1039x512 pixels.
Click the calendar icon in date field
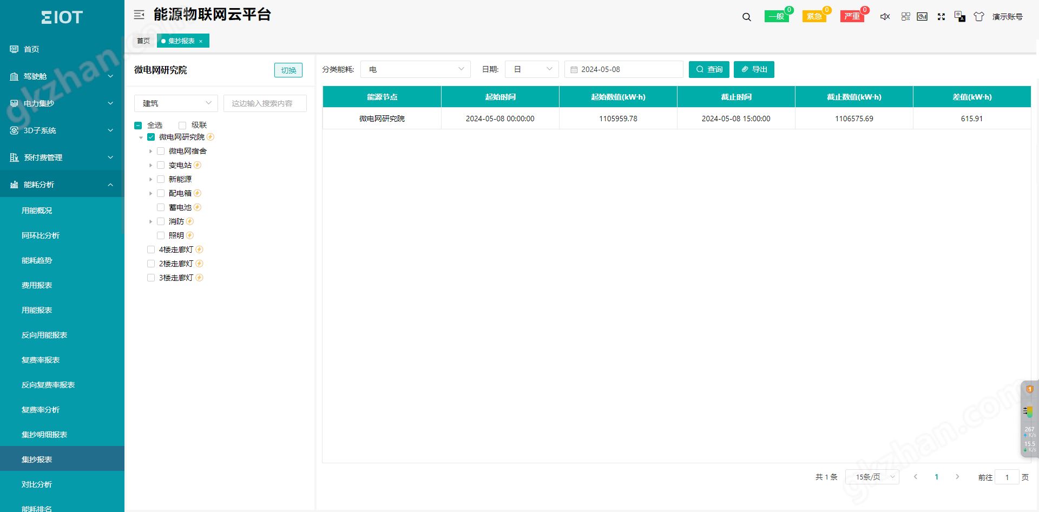[x=574, y=70]
